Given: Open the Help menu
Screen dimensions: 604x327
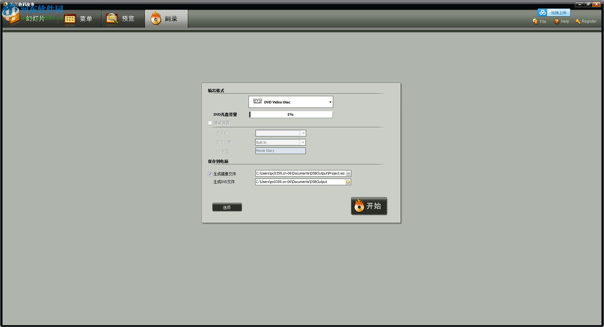Looking at the screenshot, I should point(562,21).
